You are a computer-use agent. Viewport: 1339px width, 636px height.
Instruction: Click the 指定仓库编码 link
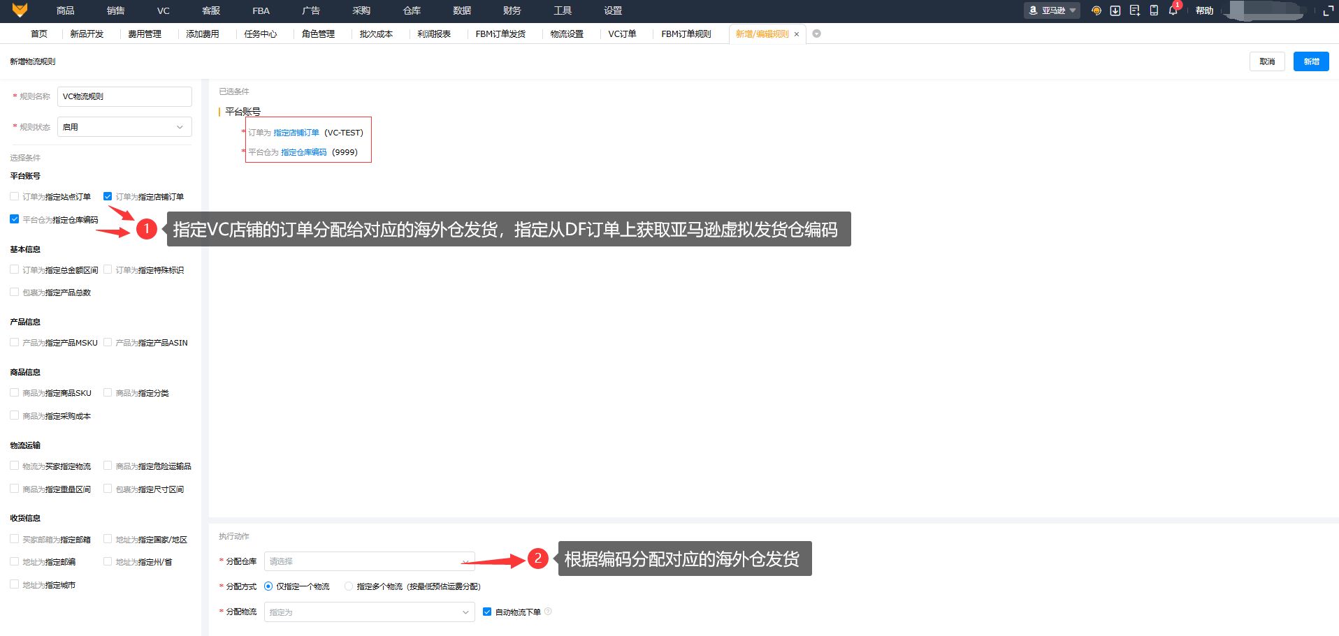point(304,152)
